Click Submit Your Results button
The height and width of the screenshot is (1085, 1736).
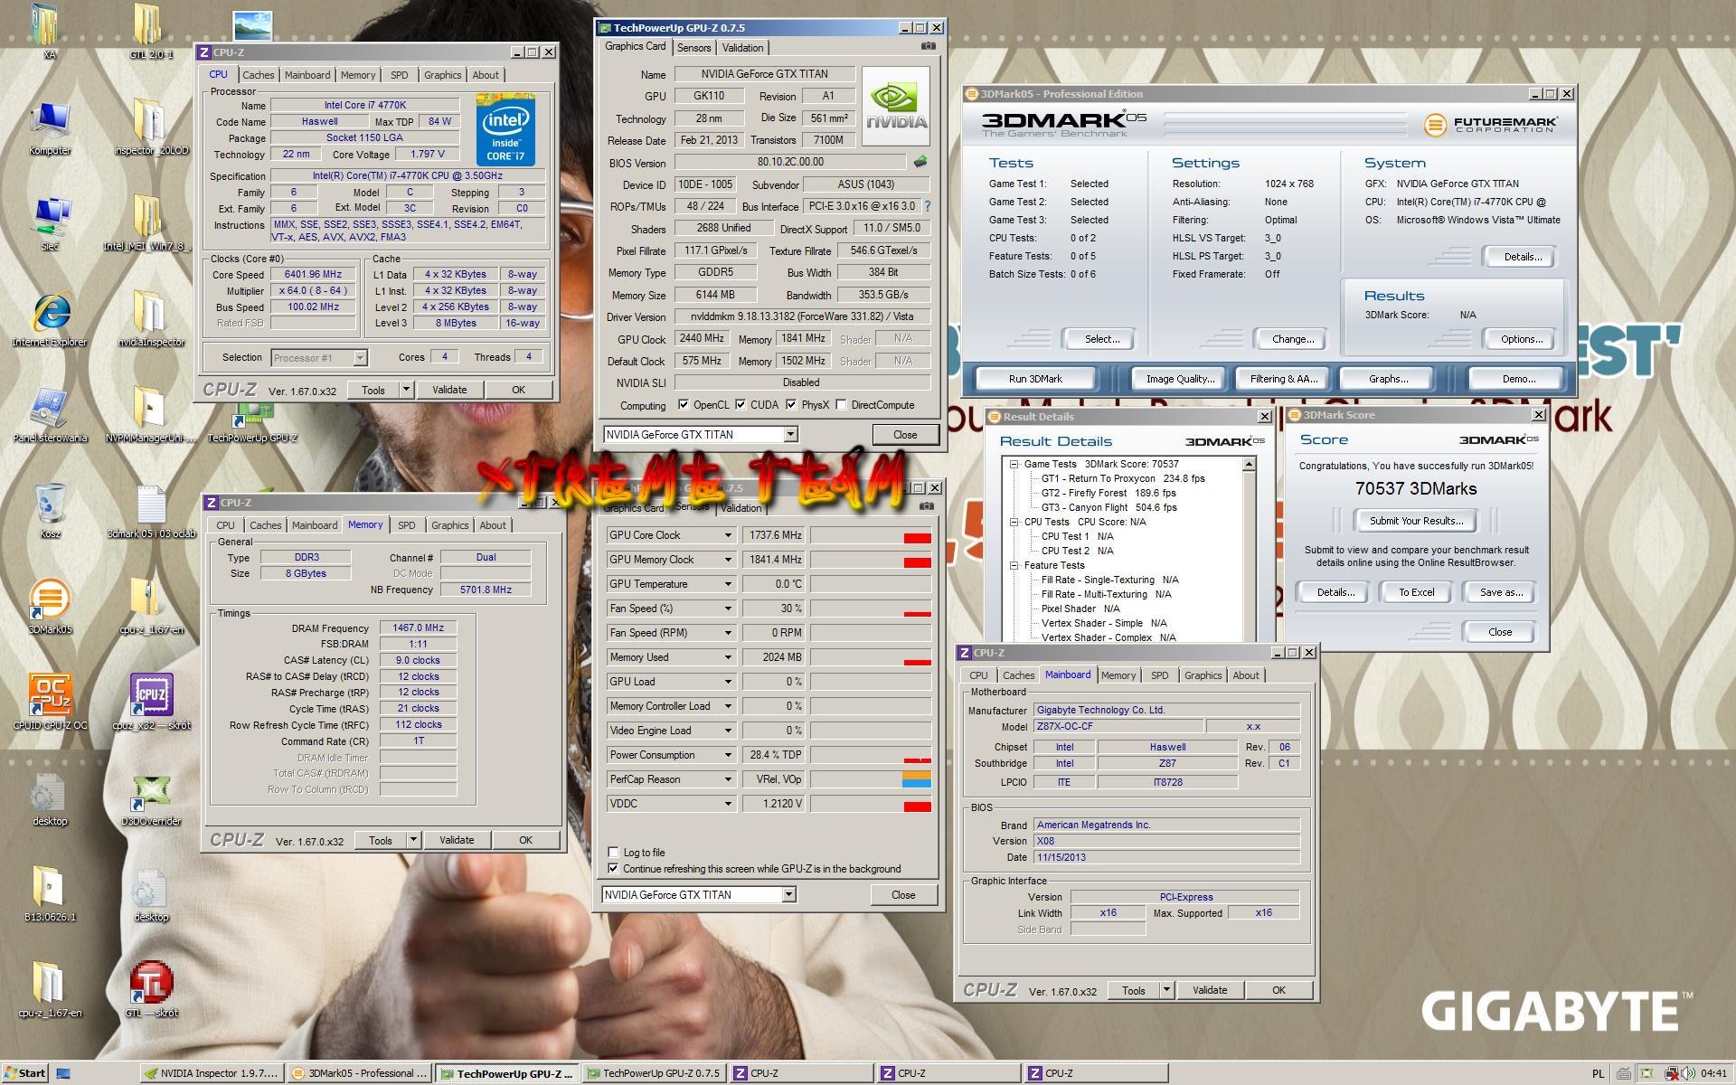[1416, 521]
